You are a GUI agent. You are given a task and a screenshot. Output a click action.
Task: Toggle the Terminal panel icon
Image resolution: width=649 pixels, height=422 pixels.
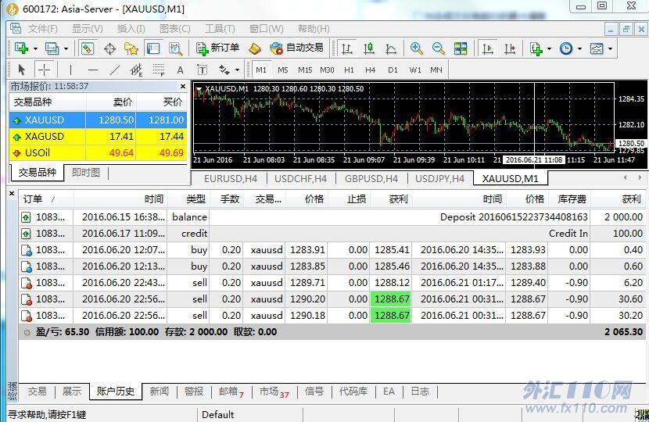click(x=153, y=48)
